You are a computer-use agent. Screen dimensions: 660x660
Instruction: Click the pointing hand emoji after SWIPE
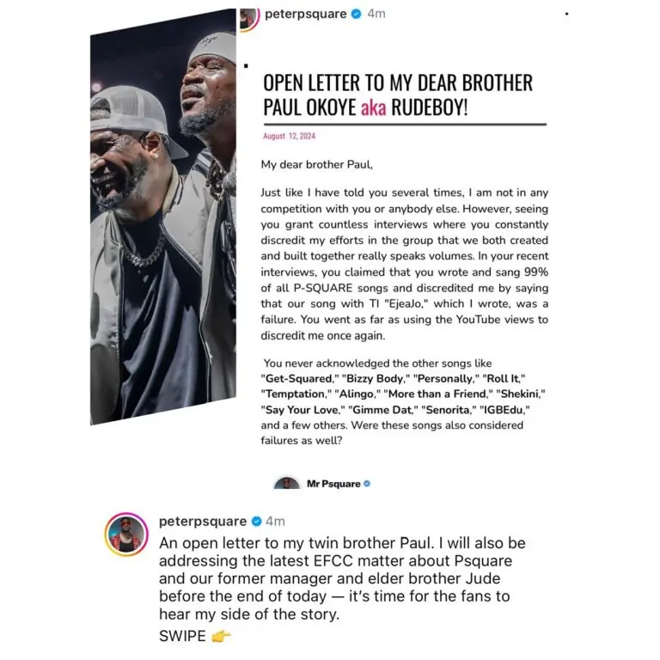[x=221, y=636]
